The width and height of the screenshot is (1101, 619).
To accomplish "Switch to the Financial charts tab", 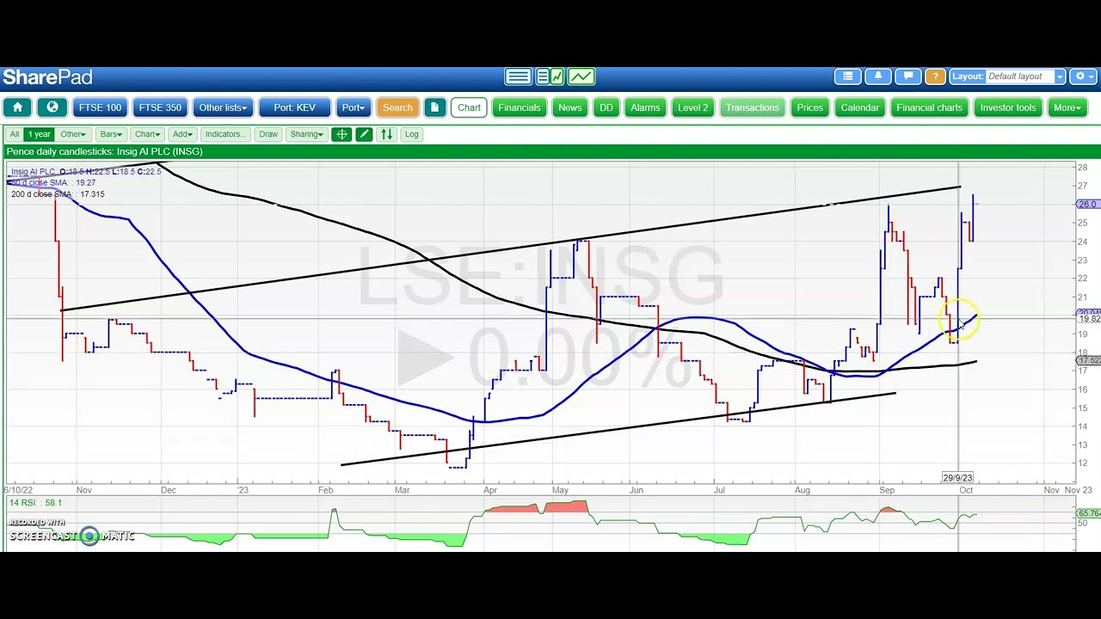I will coord(929,107).
